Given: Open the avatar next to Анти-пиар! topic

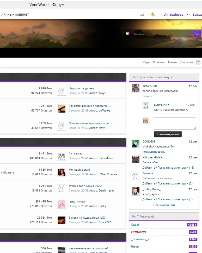Looking at the screenshot, I should point(62,156).
